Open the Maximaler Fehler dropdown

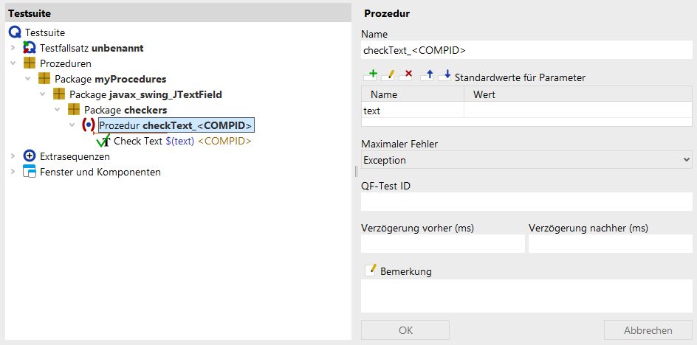click(x=526, y=160)
